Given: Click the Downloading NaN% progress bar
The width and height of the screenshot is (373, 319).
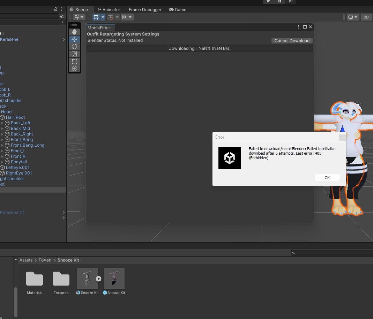Looking at the screenshot, I should pyautogui.click(x=200, y=48).
